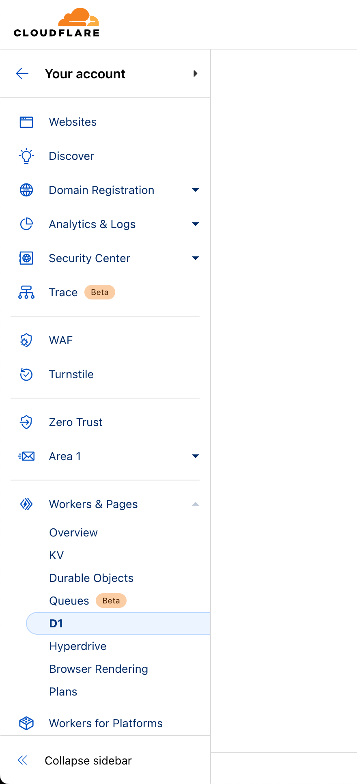The height and width of the screenshot is (784, 357).
Task: Click the back arrow beside Your account
Action: pos(22,73)
